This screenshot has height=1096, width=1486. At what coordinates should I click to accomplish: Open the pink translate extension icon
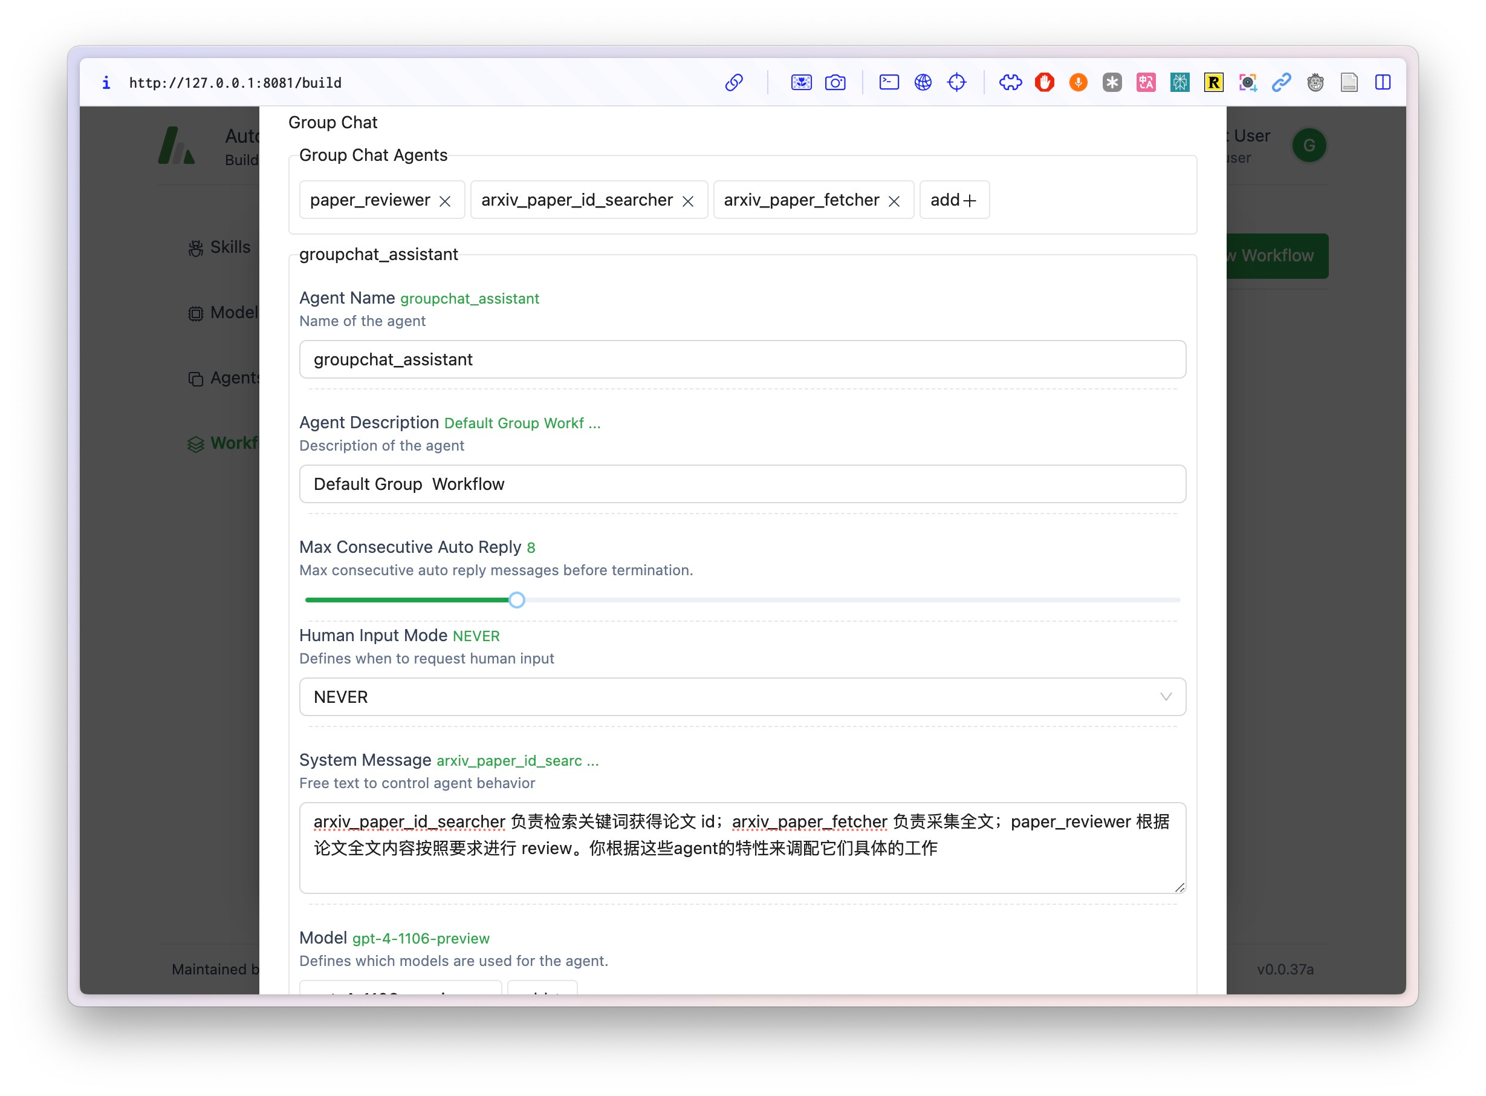coord(1145,82)
